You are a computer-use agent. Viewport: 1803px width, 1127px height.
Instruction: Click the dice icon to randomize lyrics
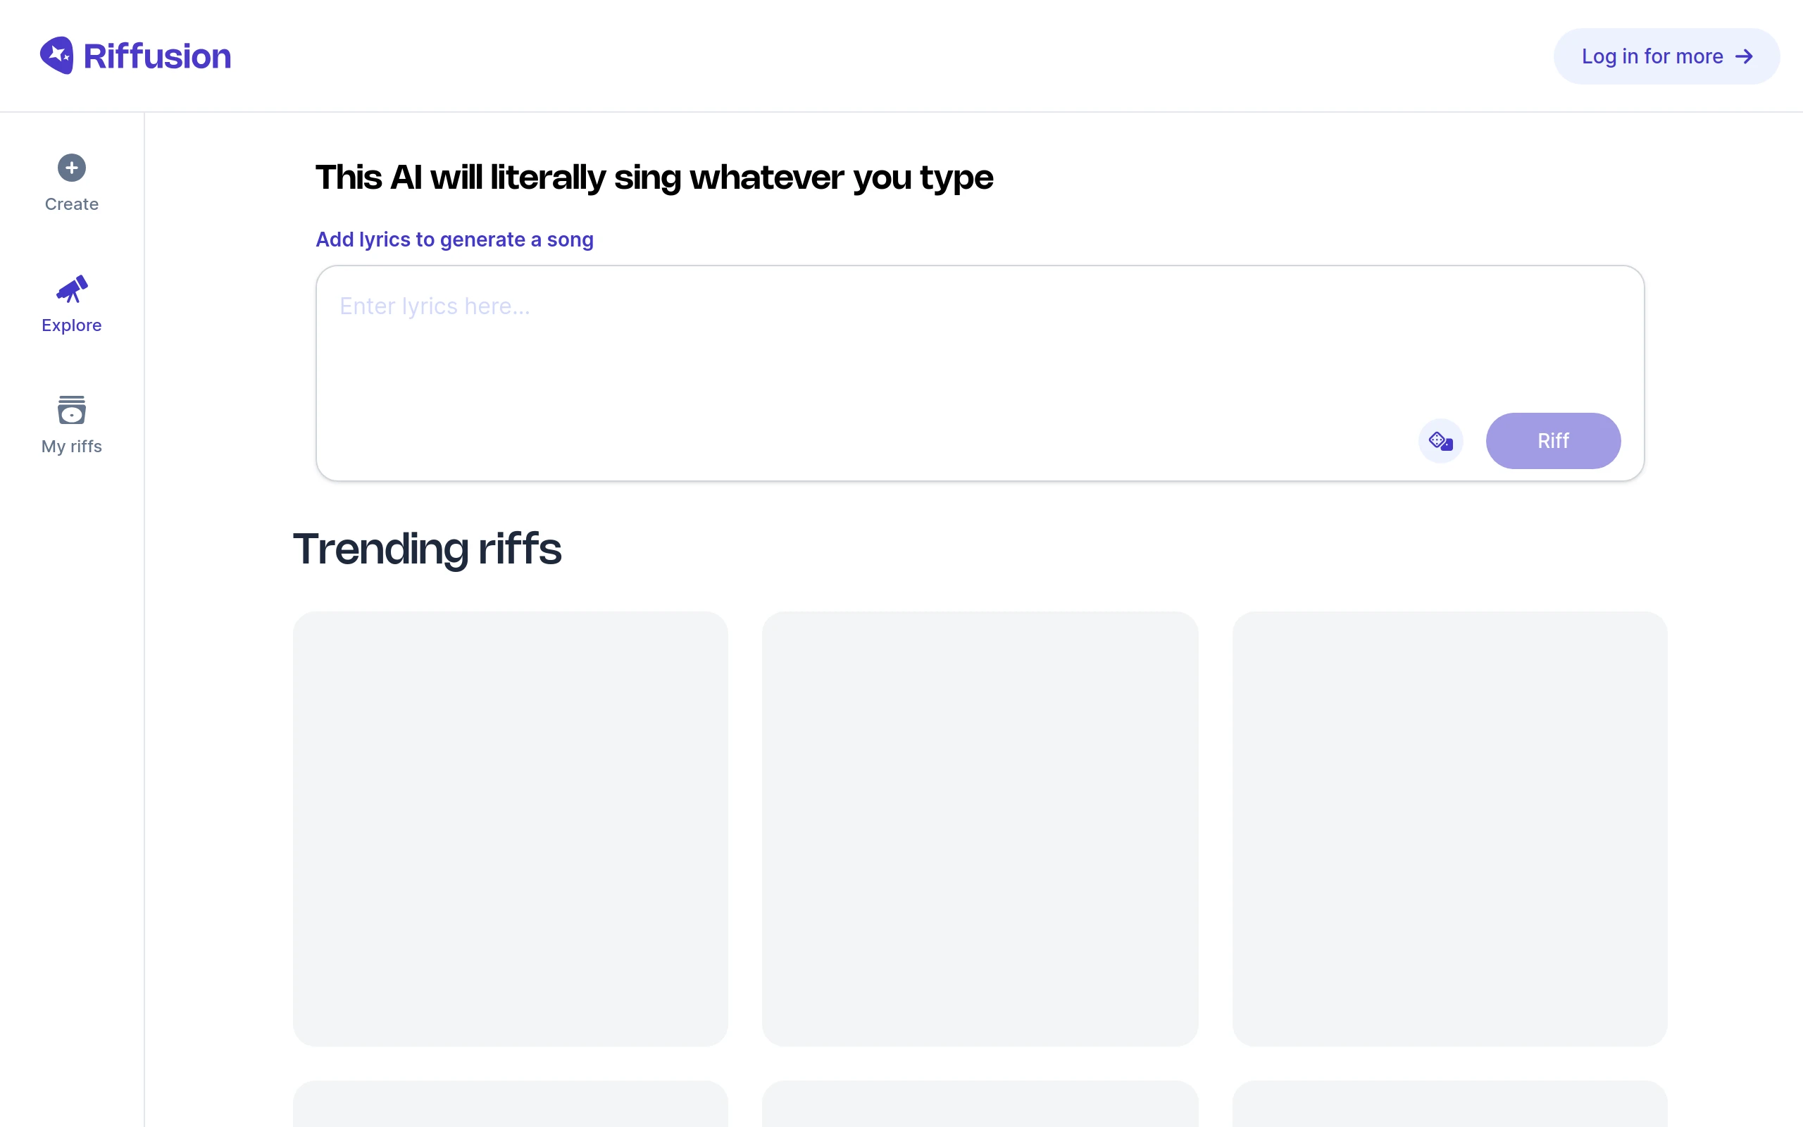point(1441,440)
